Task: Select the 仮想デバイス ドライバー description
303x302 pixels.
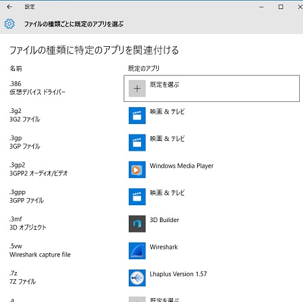Action: click(37, 92)
